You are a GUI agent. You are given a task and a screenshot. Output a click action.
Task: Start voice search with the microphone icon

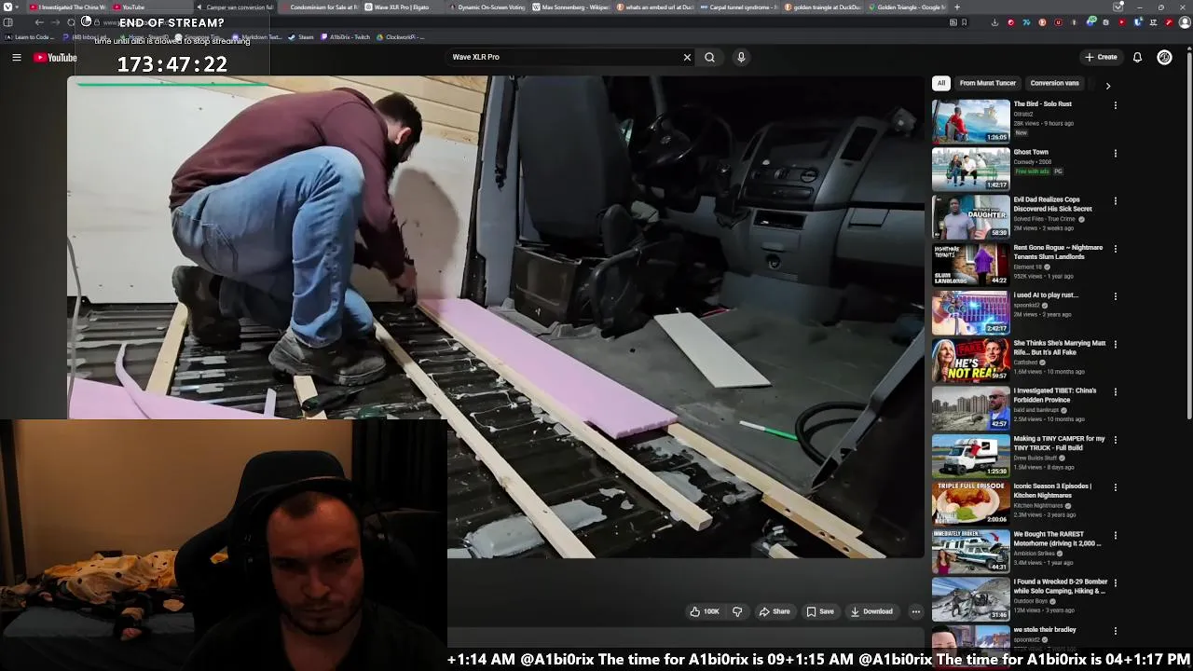click(x=741, y=57)
